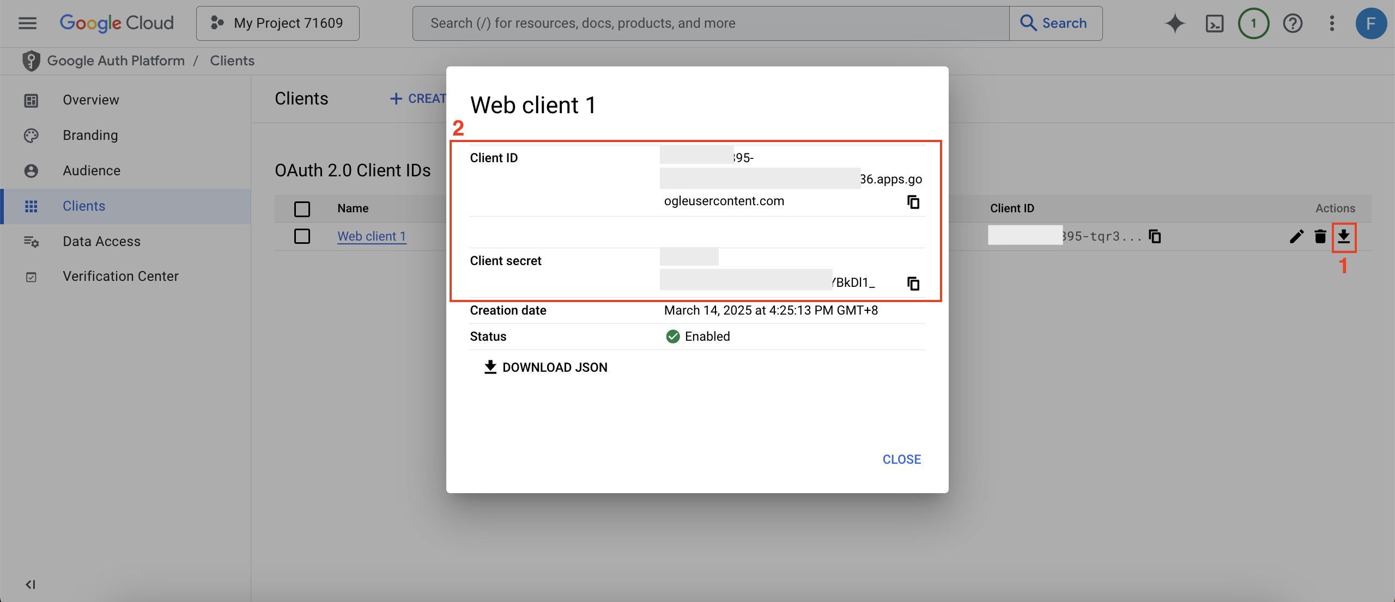
Task: Open the Data Access sidebar item
Action: [x=125, y=242]
